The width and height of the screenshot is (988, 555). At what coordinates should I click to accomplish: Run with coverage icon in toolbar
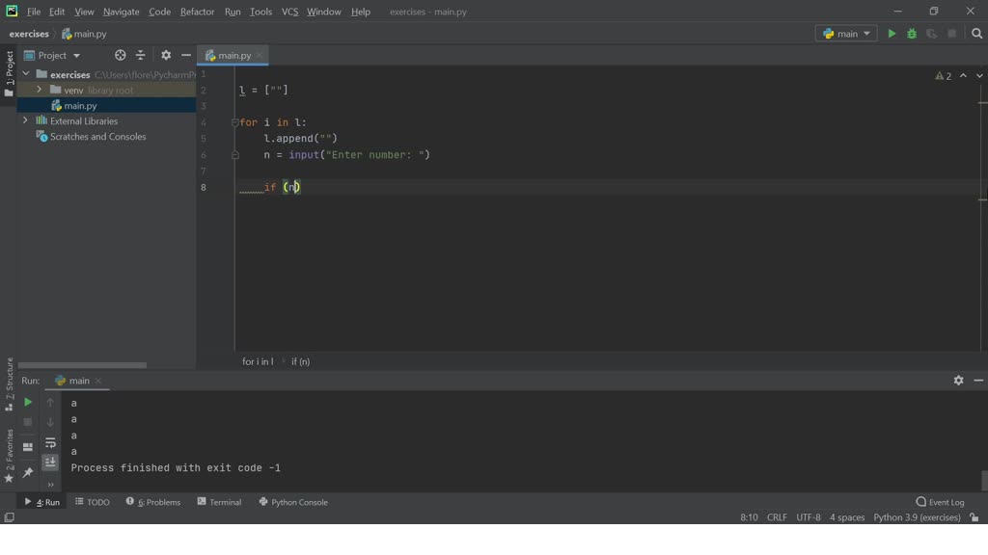pos(932,34)
